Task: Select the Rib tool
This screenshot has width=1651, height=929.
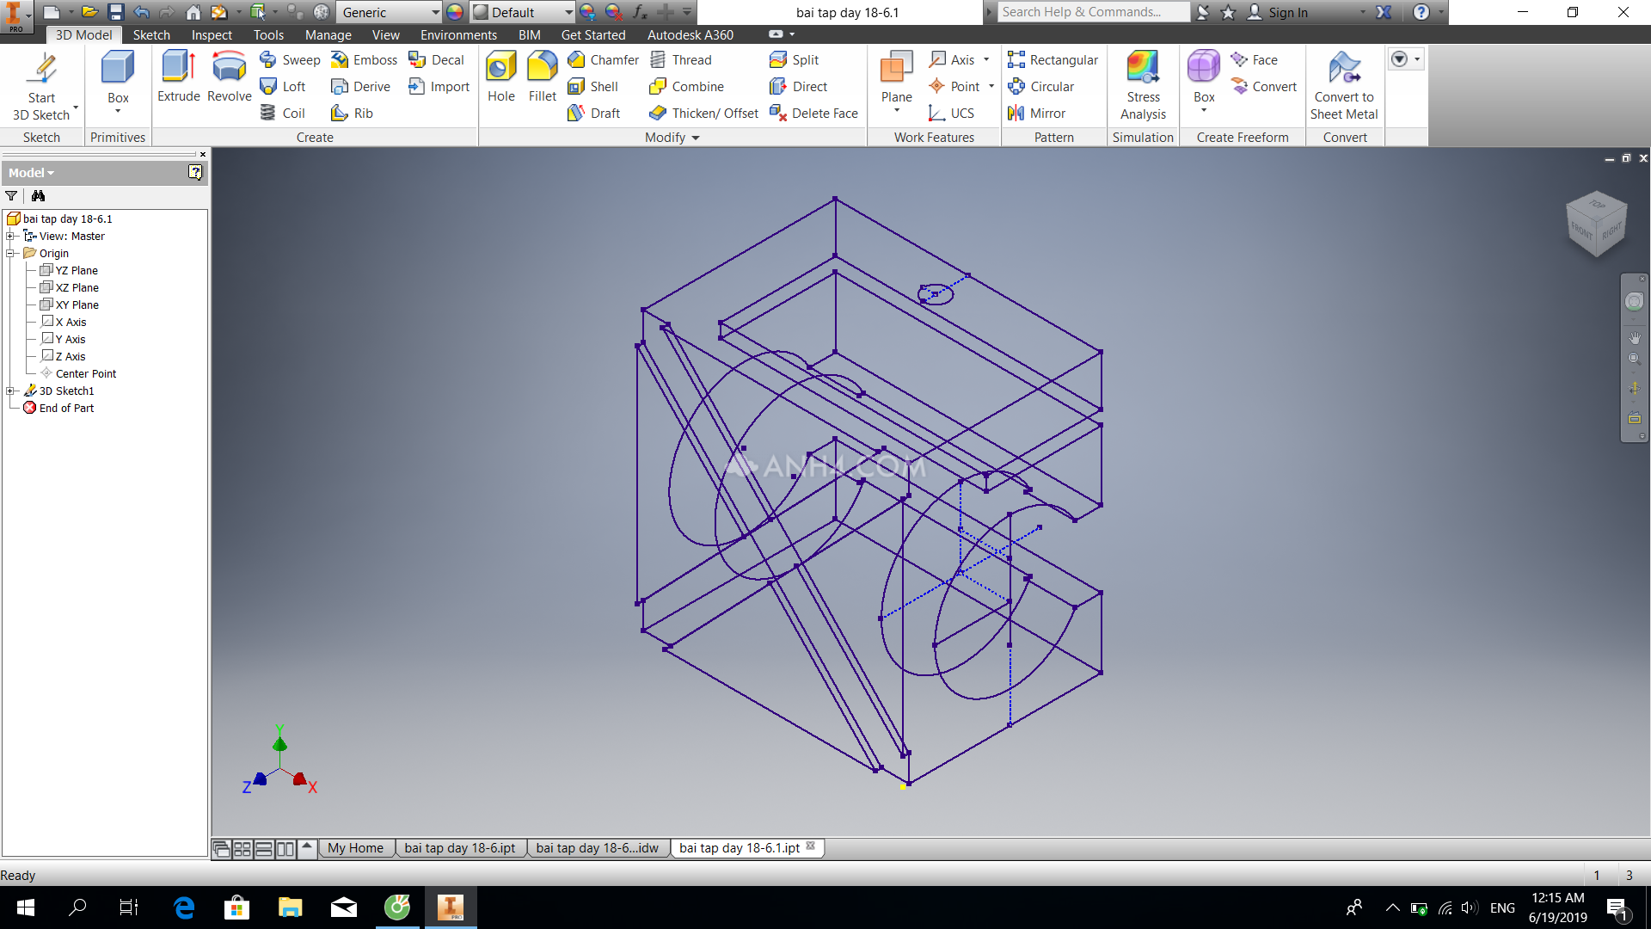Action: pyautogui.click(x=353, y=113)
